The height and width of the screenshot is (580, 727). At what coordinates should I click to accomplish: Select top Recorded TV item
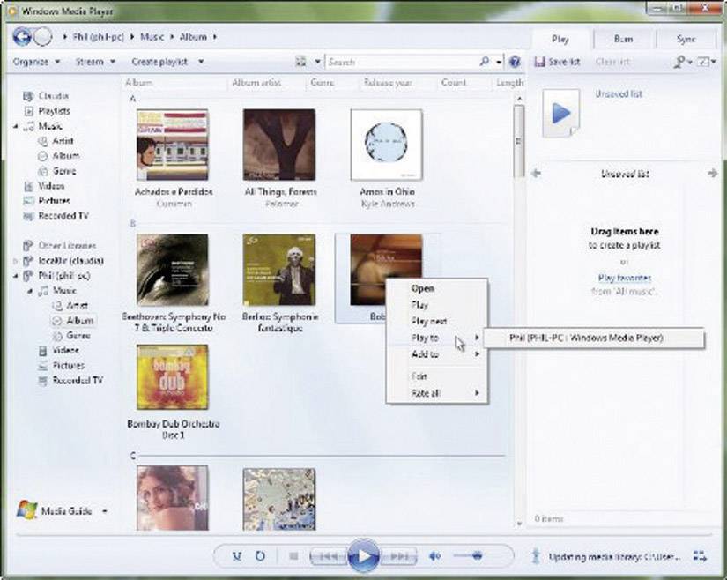tap(63, 216)
